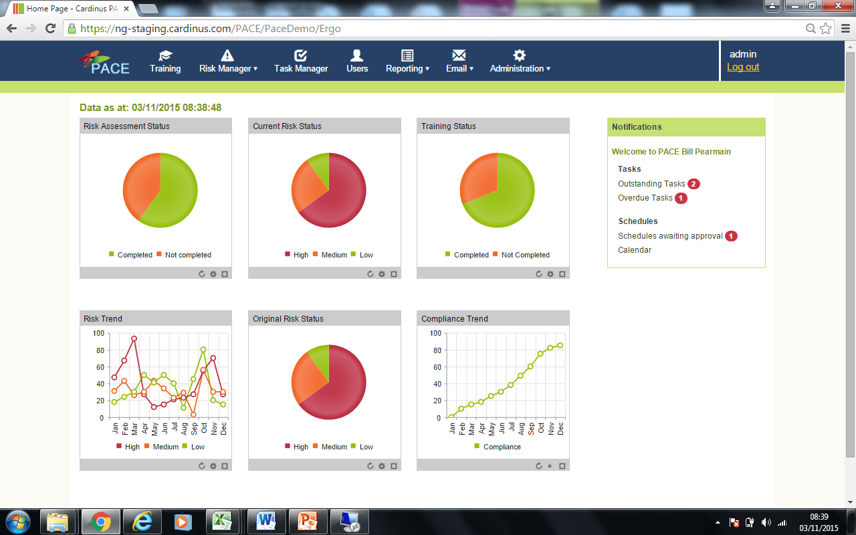
Task: Refresh the Compliance Trend widget
Action: click(x=538, y=465)
